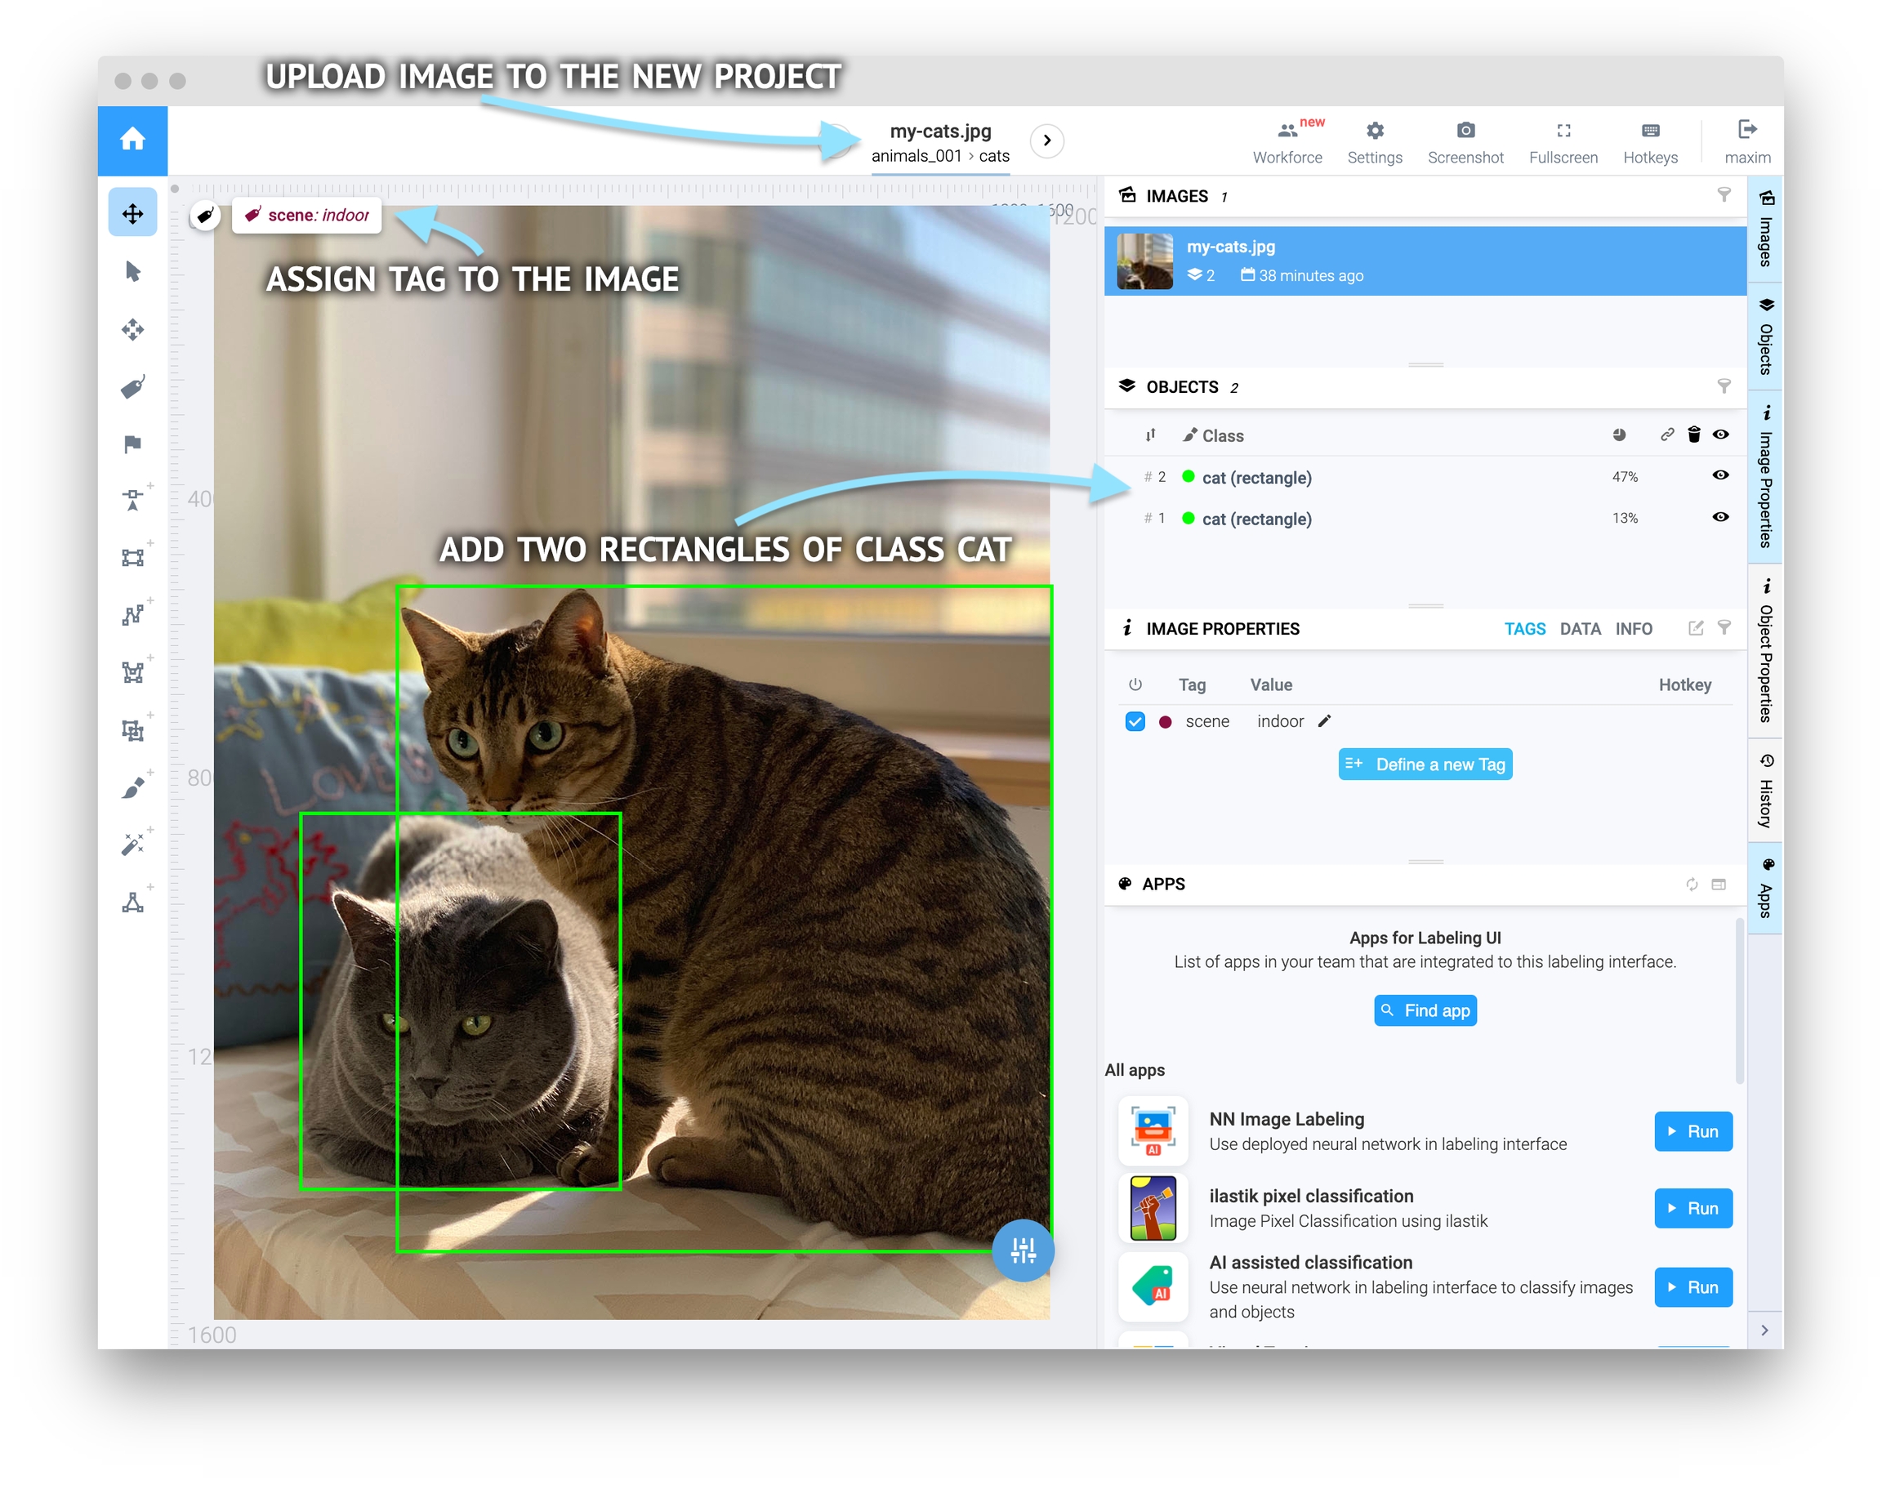Open the cats dataset breadcrumb
The width and height of the screenshot is (1882, 1489).
994,156
